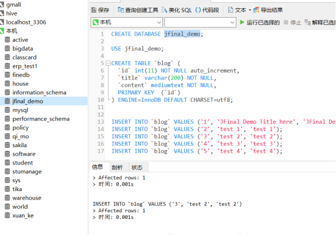
Task: Click the information_schema database icon
Action: point(7,92)
